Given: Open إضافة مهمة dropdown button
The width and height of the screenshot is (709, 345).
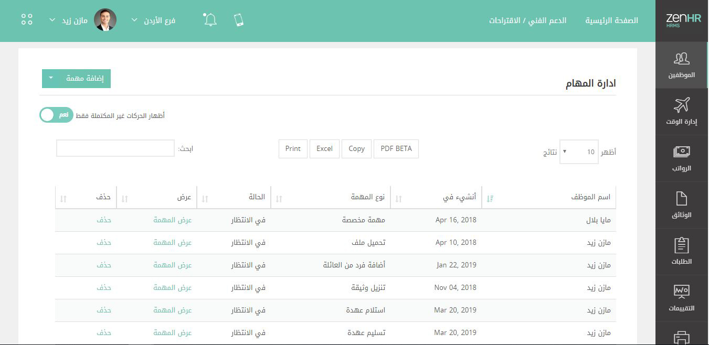Looking at the screenshot, I should (76, 79).
